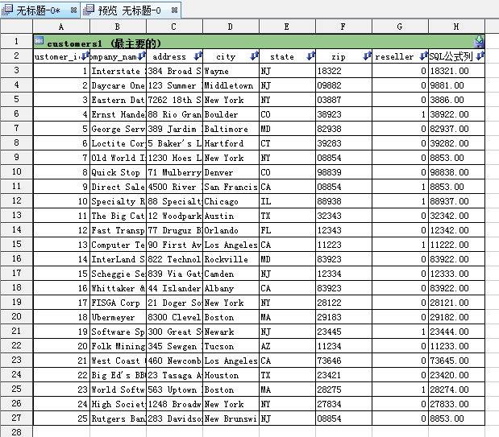Click the customers1 (最主要的) title cell
The width and height of the screenshot is (499, 437).
[x=259, y=42]
